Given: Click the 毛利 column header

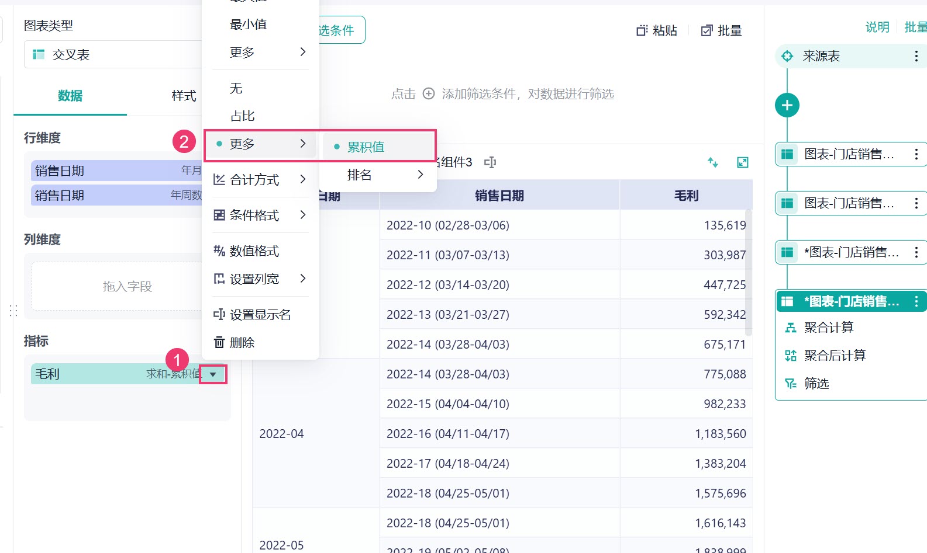Looking at the screenshot, I should pyautogui.click(x=686, y=196).
